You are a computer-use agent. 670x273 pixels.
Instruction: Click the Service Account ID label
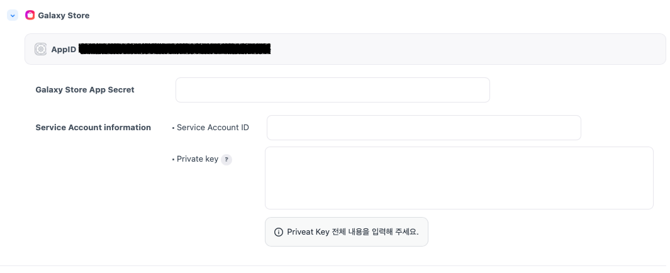click(x=213, y=127)
